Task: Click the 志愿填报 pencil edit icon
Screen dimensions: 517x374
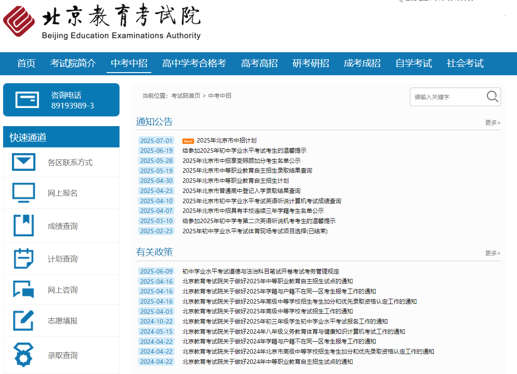Action: [x=24, y=321]
